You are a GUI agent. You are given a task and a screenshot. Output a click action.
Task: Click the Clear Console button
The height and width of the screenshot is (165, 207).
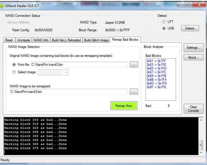(x=193, y=109)
